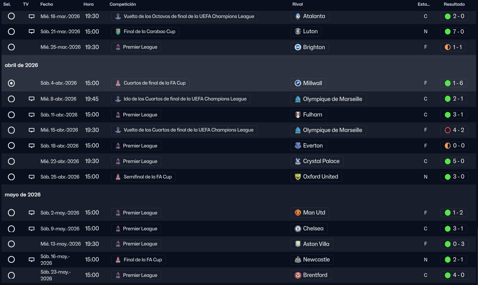Select the radio button for the Brighton match
This screenshot has width=478, height=285.
(11, 47)
